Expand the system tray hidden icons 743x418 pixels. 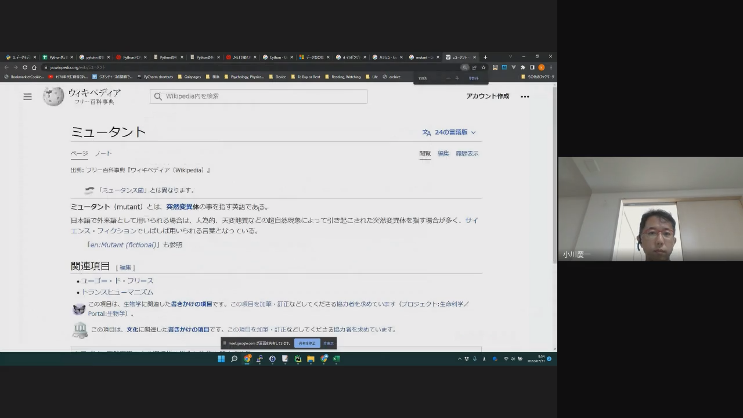point(460,359)
